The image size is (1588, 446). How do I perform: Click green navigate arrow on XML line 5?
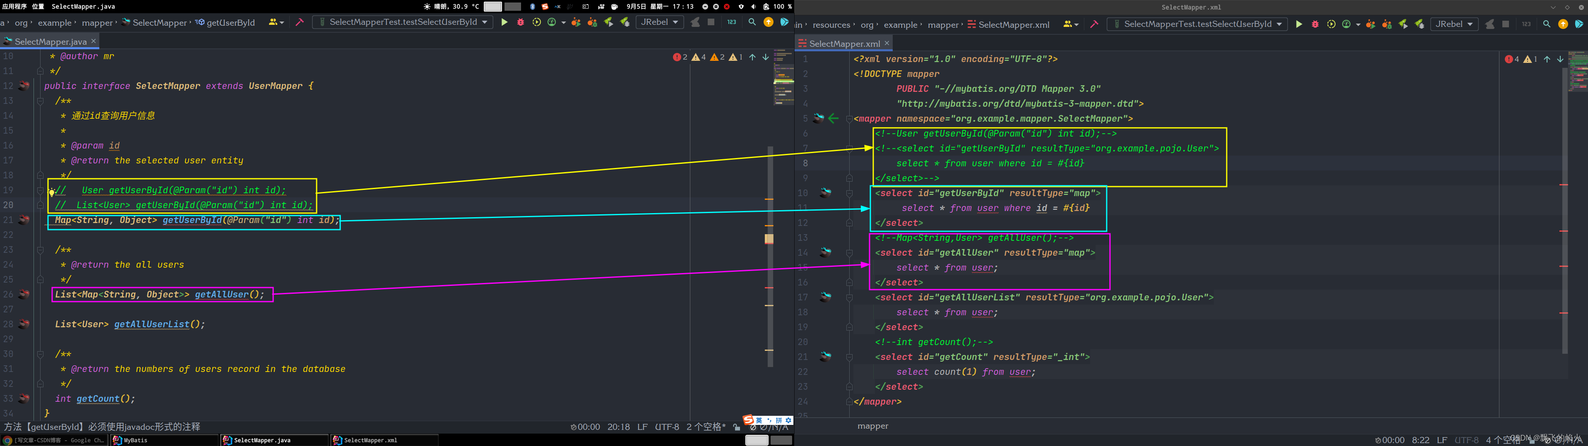pos(834,118)
